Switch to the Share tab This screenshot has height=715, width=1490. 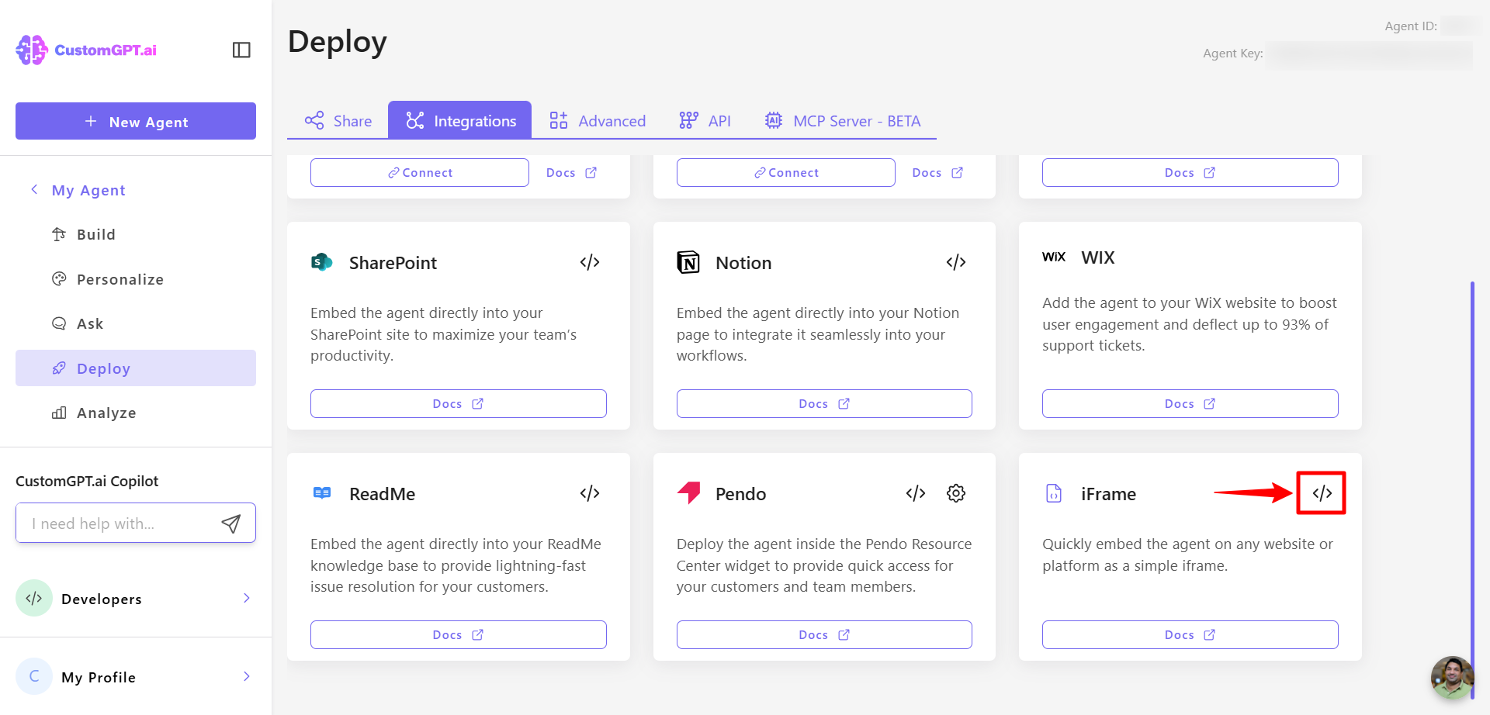pos(338,120)
